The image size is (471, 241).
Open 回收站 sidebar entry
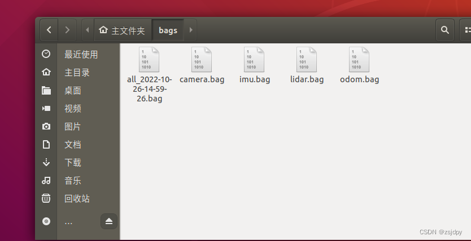click(x=77, y=199)
